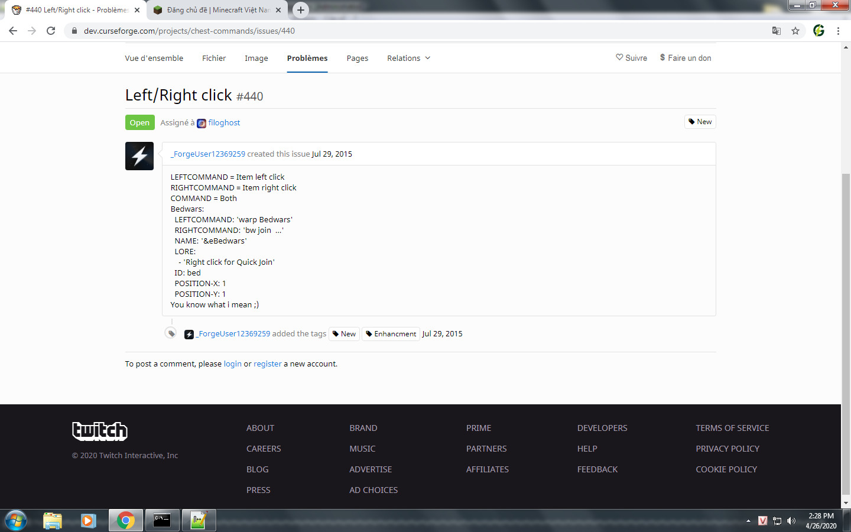851x532 pixels.
Task: Bookmark this page with the star icon
Action: tap(795, 31)
